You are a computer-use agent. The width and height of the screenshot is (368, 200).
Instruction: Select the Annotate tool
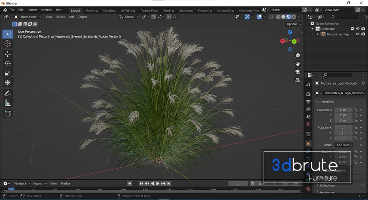coord(7,93)
